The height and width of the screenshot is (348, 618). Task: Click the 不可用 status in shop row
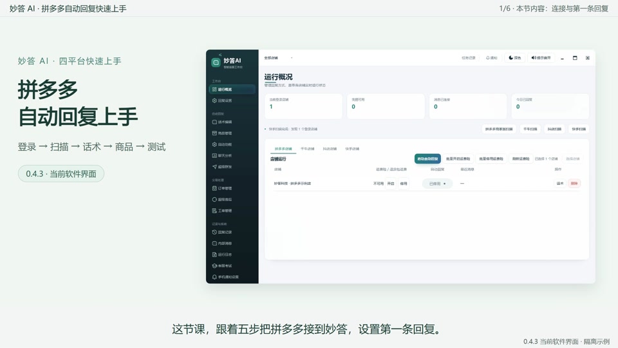379,184
